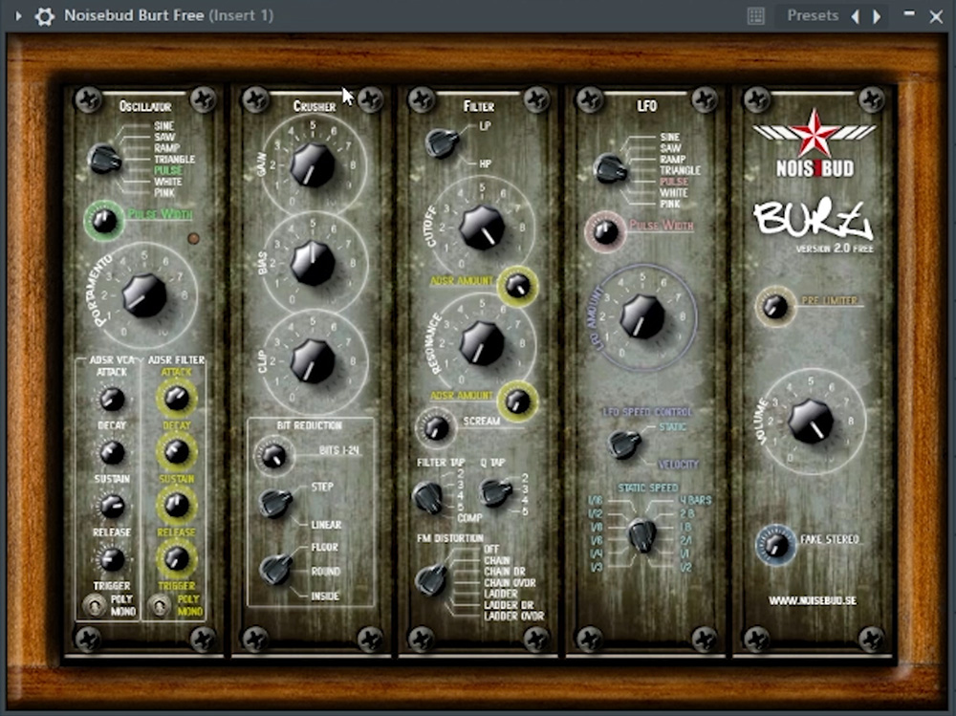Open the Presets dropdown

812,16
